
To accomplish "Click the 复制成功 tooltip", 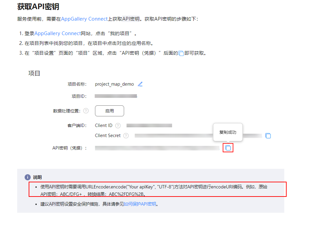I will pyautogui.click(x=228, y=132).
